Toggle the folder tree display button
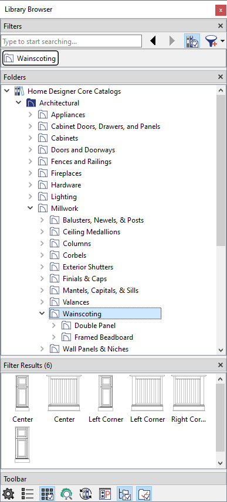This screenshot has width=227, height=502. 125,494
